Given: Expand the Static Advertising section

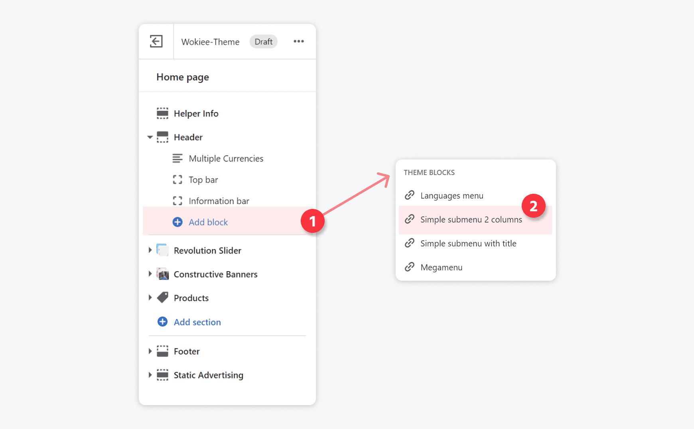Looking at the screenshot, I should click(150, 375).
